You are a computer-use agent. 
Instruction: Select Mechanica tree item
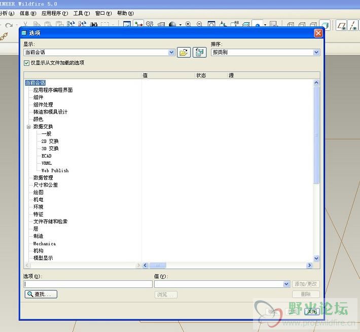(x=45, y=244)
